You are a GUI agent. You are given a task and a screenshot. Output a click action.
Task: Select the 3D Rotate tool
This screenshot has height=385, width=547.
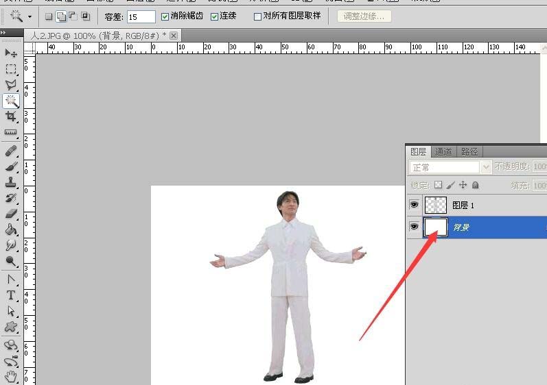tap(11, 345)
